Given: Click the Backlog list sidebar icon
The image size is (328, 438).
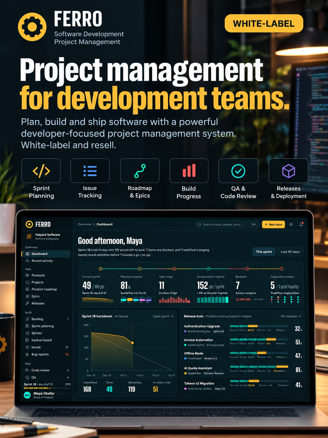Looking at the screenshot, I should tap(27, 319).
